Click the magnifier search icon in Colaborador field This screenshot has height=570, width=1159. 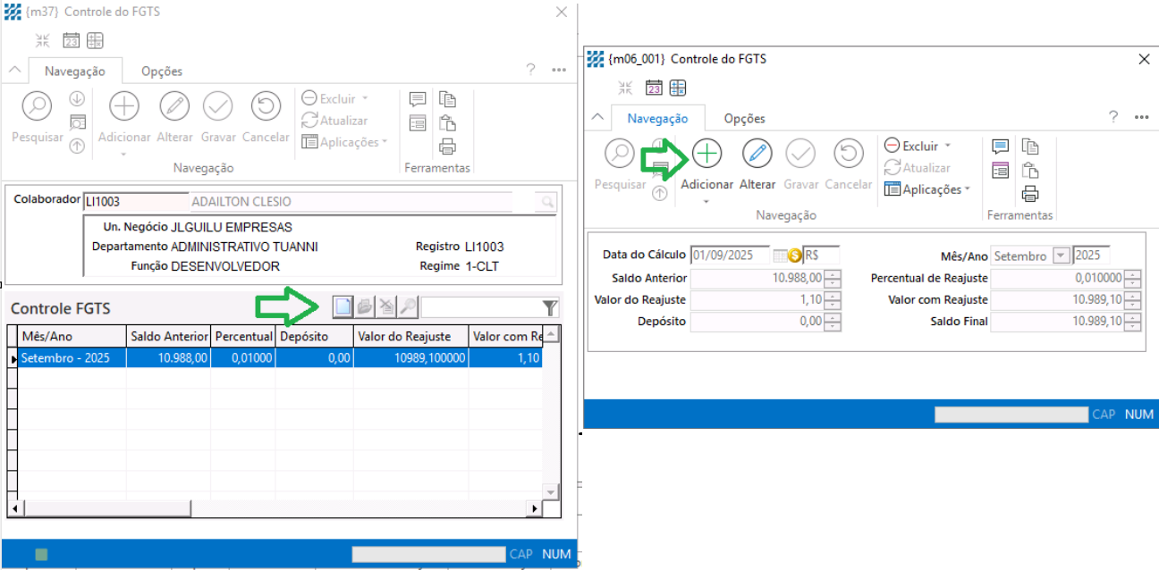(x=546, y=202)
